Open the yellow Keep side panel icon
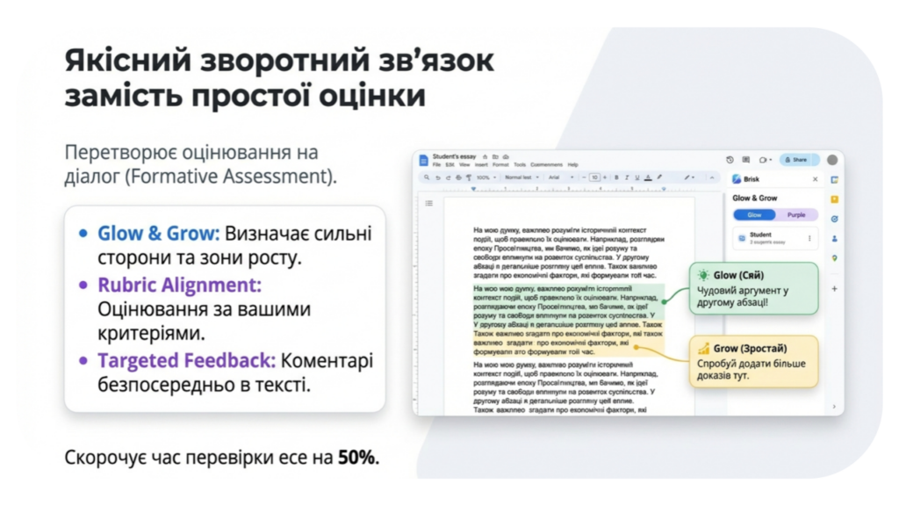This screenshot has height=506, width=899. pyautogui.click(x=835, y=199)
